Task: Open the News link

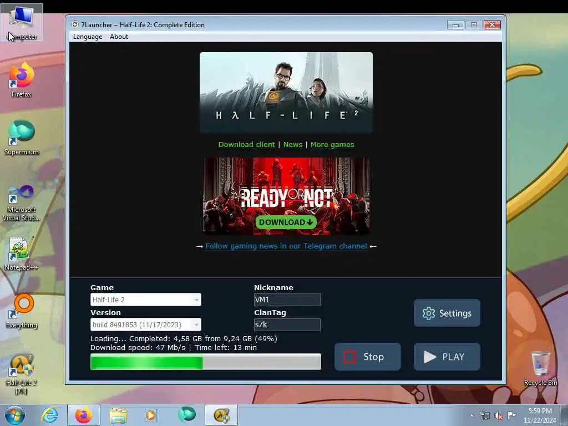Action: pyautogui.click(x=293, y=145)
